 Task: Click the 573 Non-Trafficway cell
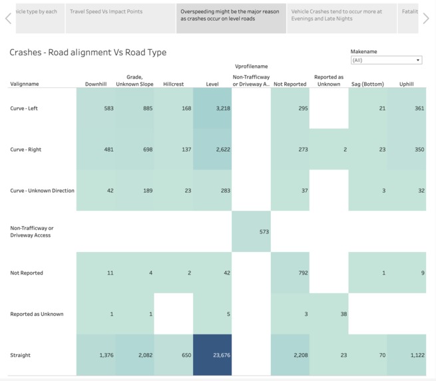(251, 231)
